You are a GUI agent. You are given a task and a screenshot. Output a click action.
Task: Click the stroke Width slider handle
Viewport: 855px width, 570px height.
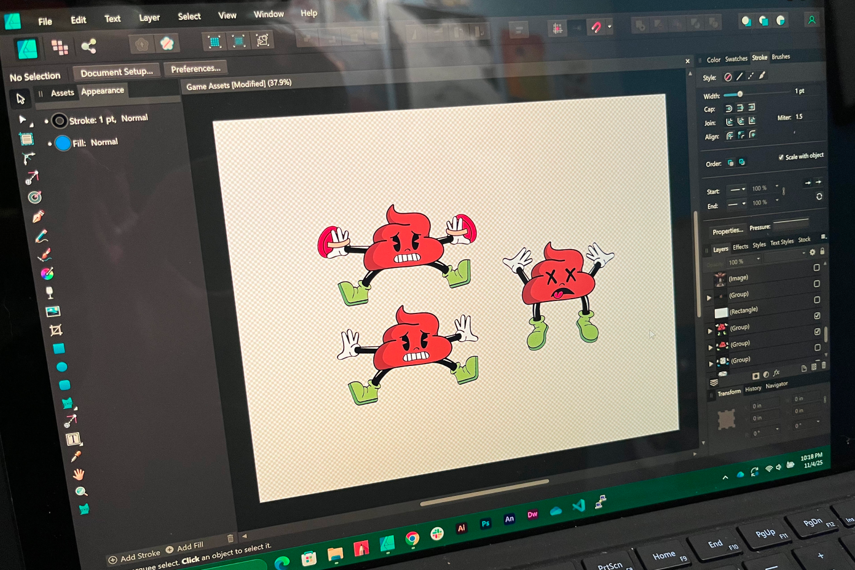pos(740,94)
